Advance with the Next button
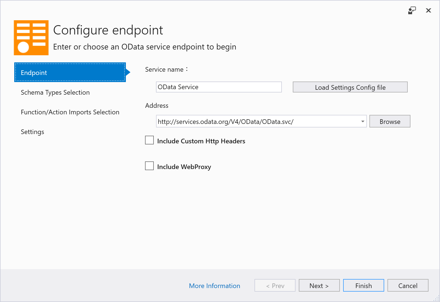440x302 pixels. [319, 286]
